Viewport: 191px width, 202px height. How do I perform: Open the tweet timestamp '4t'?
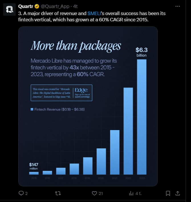75,6
